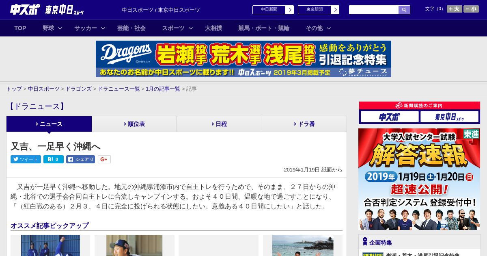Click the 1月の記事一覧 breadcrumb link
487x256 pixels.
(163, 89)
